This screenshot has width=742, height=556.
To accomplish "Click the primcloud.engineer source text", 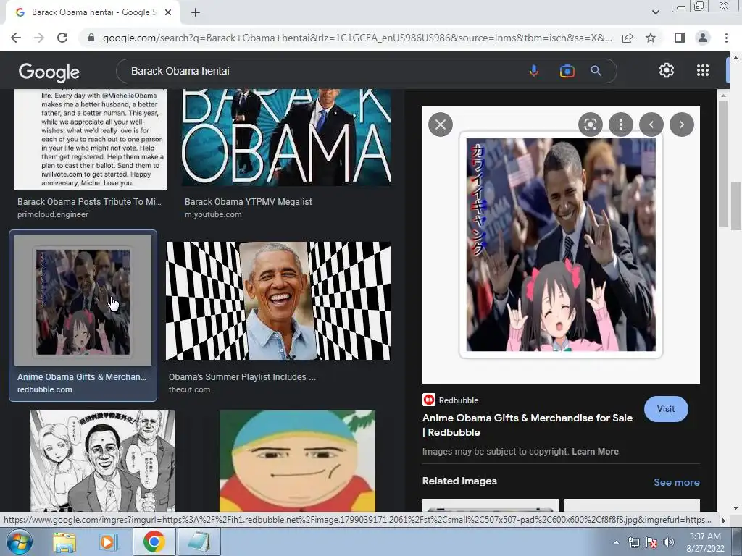I will coord(52,214).
